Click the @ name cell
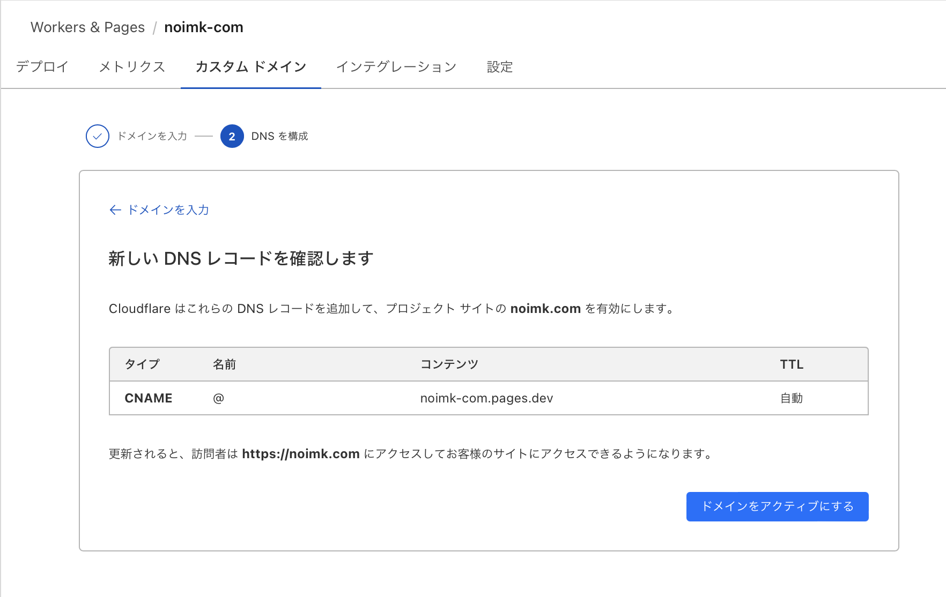Viewport: 946px width, 597px height. point(218,398)
